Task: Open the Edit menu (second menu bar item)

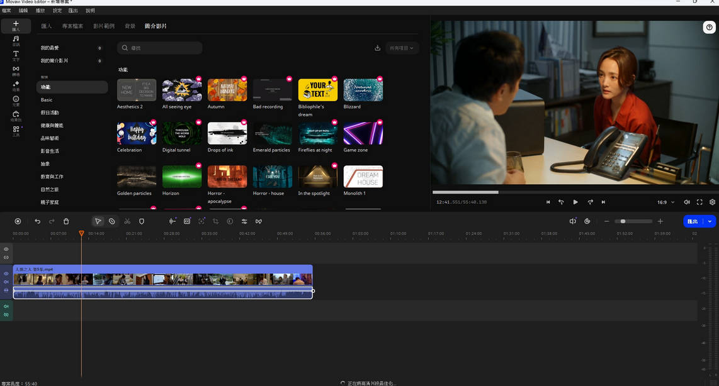Action: pos(23,10)
